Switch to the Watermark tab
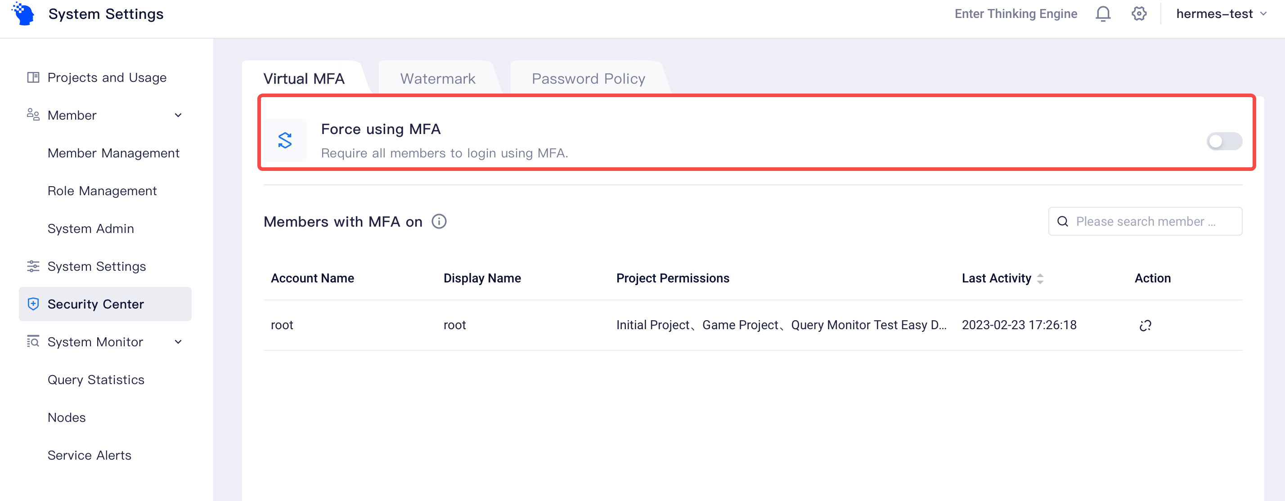The width and height of the screenshot is (1285, 501). pyautogui.click(x=437, y=79)
